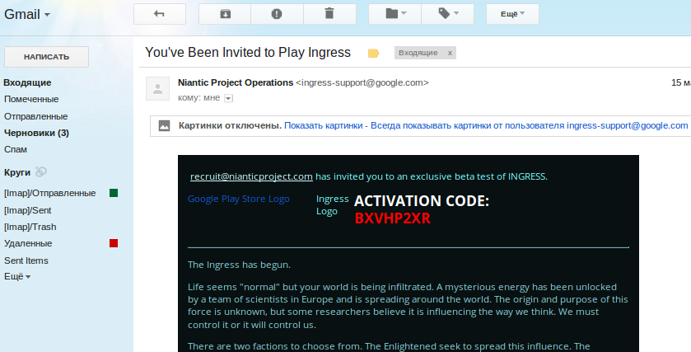Open Черновики (3) drafts
Image resolution: width=691 pixels, height=352 pixels.
36,133
